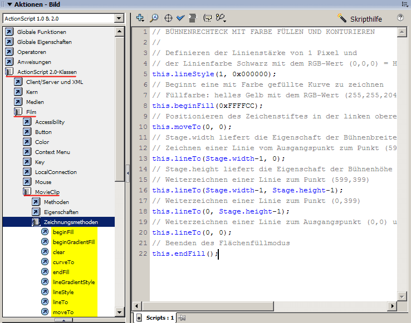Click the curveTo method circle icon
411x323 pixels.
point(45,262)
